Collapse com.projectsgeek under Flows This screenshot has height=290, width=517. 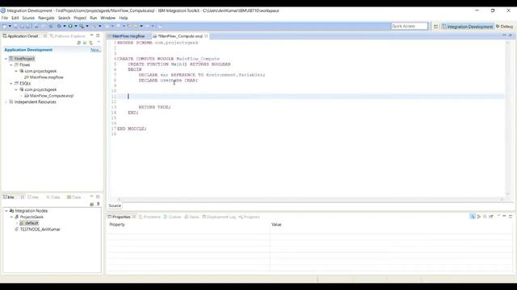click(x=16, y=71)
